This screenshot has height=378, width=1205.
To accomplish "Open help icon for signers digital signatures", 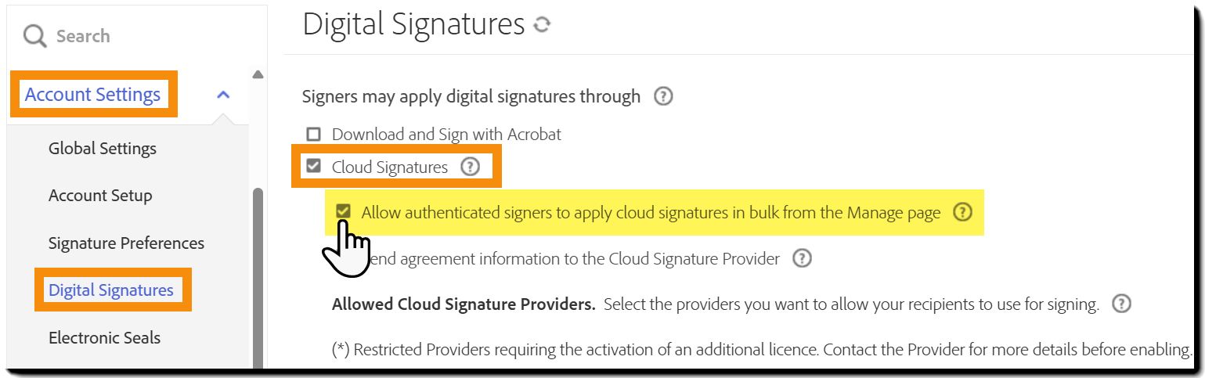I will (x=663, y=97).
